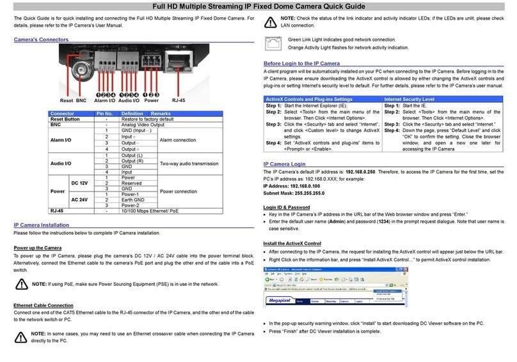Select the Logout tab in the browser screenshot
Viewport: 517px width, 362px height.
362,301
